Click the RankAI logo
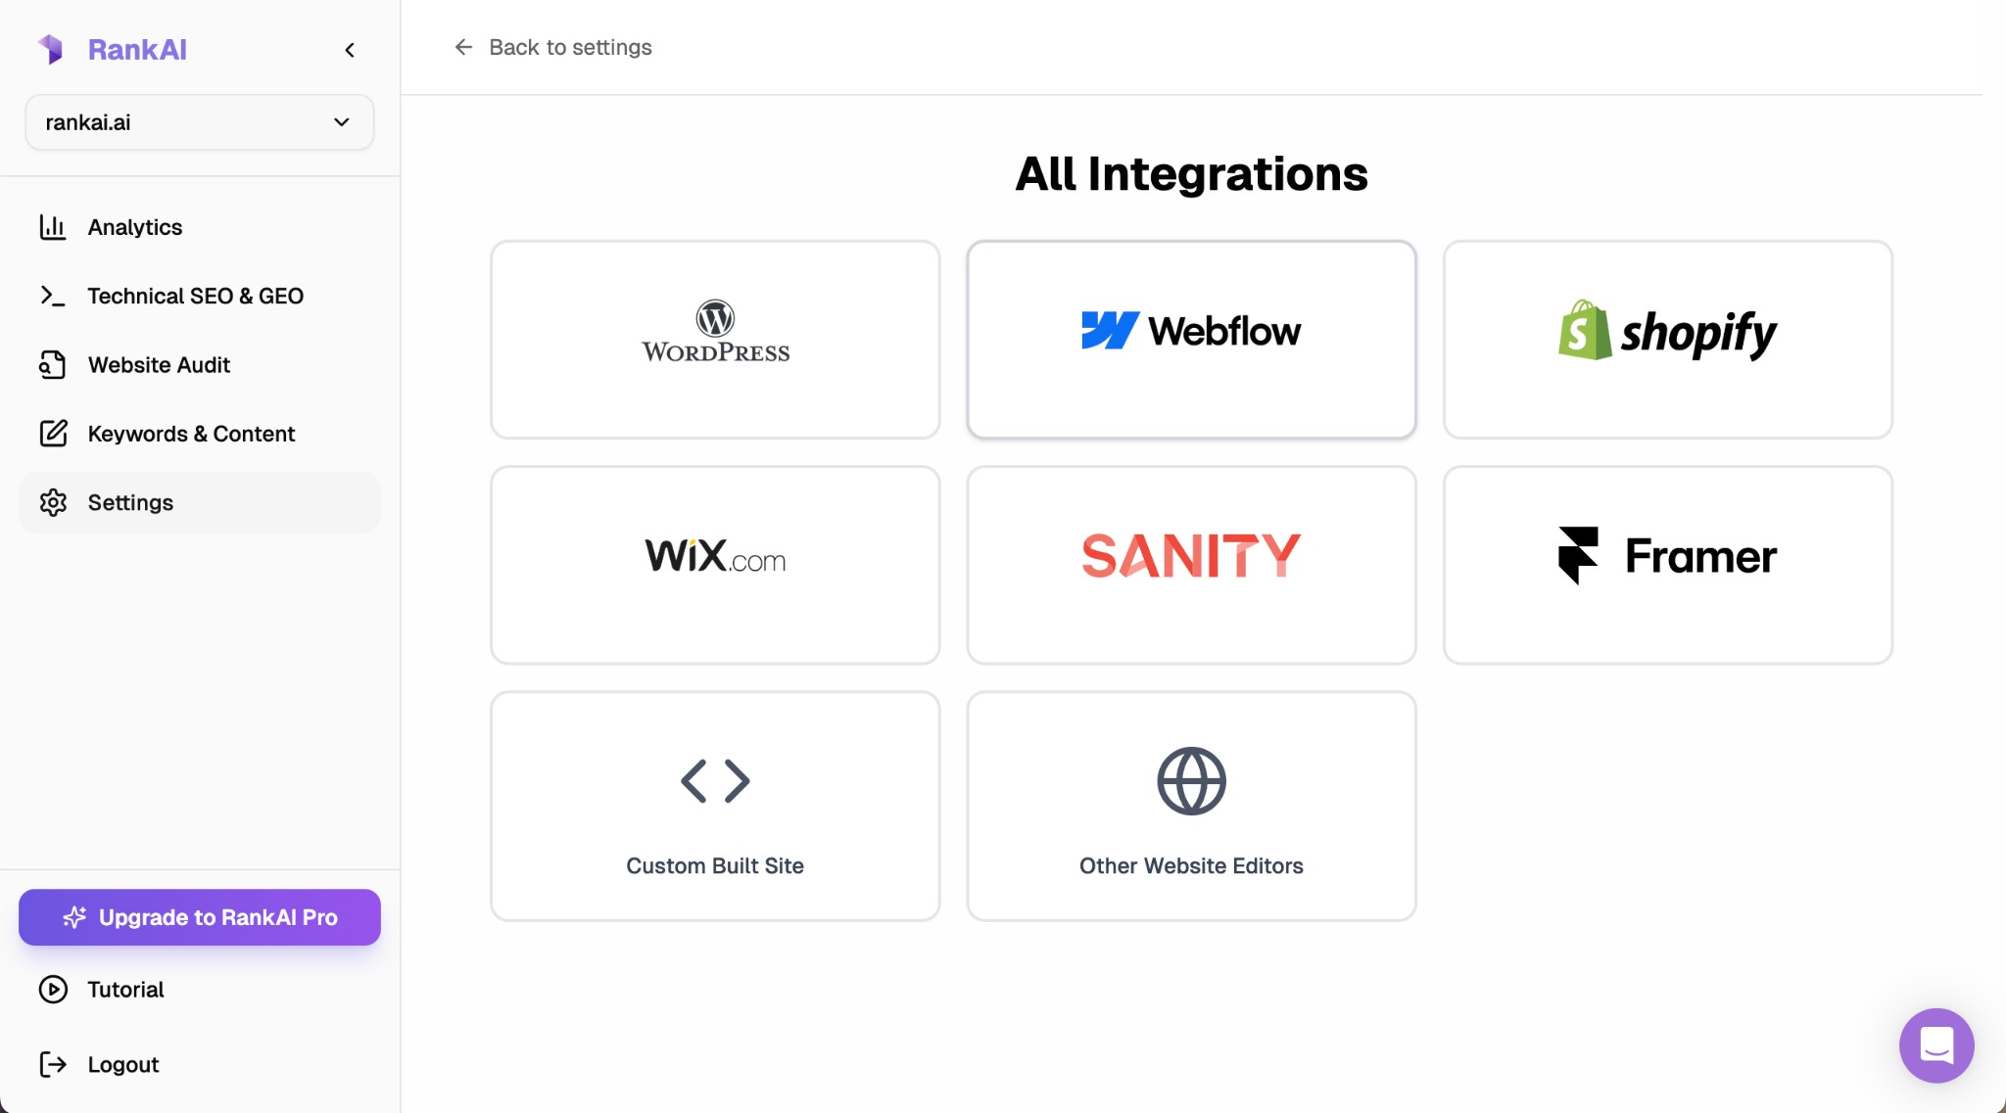The height and width of the screenshot is (1113, 2006). pyautogui.click(x=111, y=49)
